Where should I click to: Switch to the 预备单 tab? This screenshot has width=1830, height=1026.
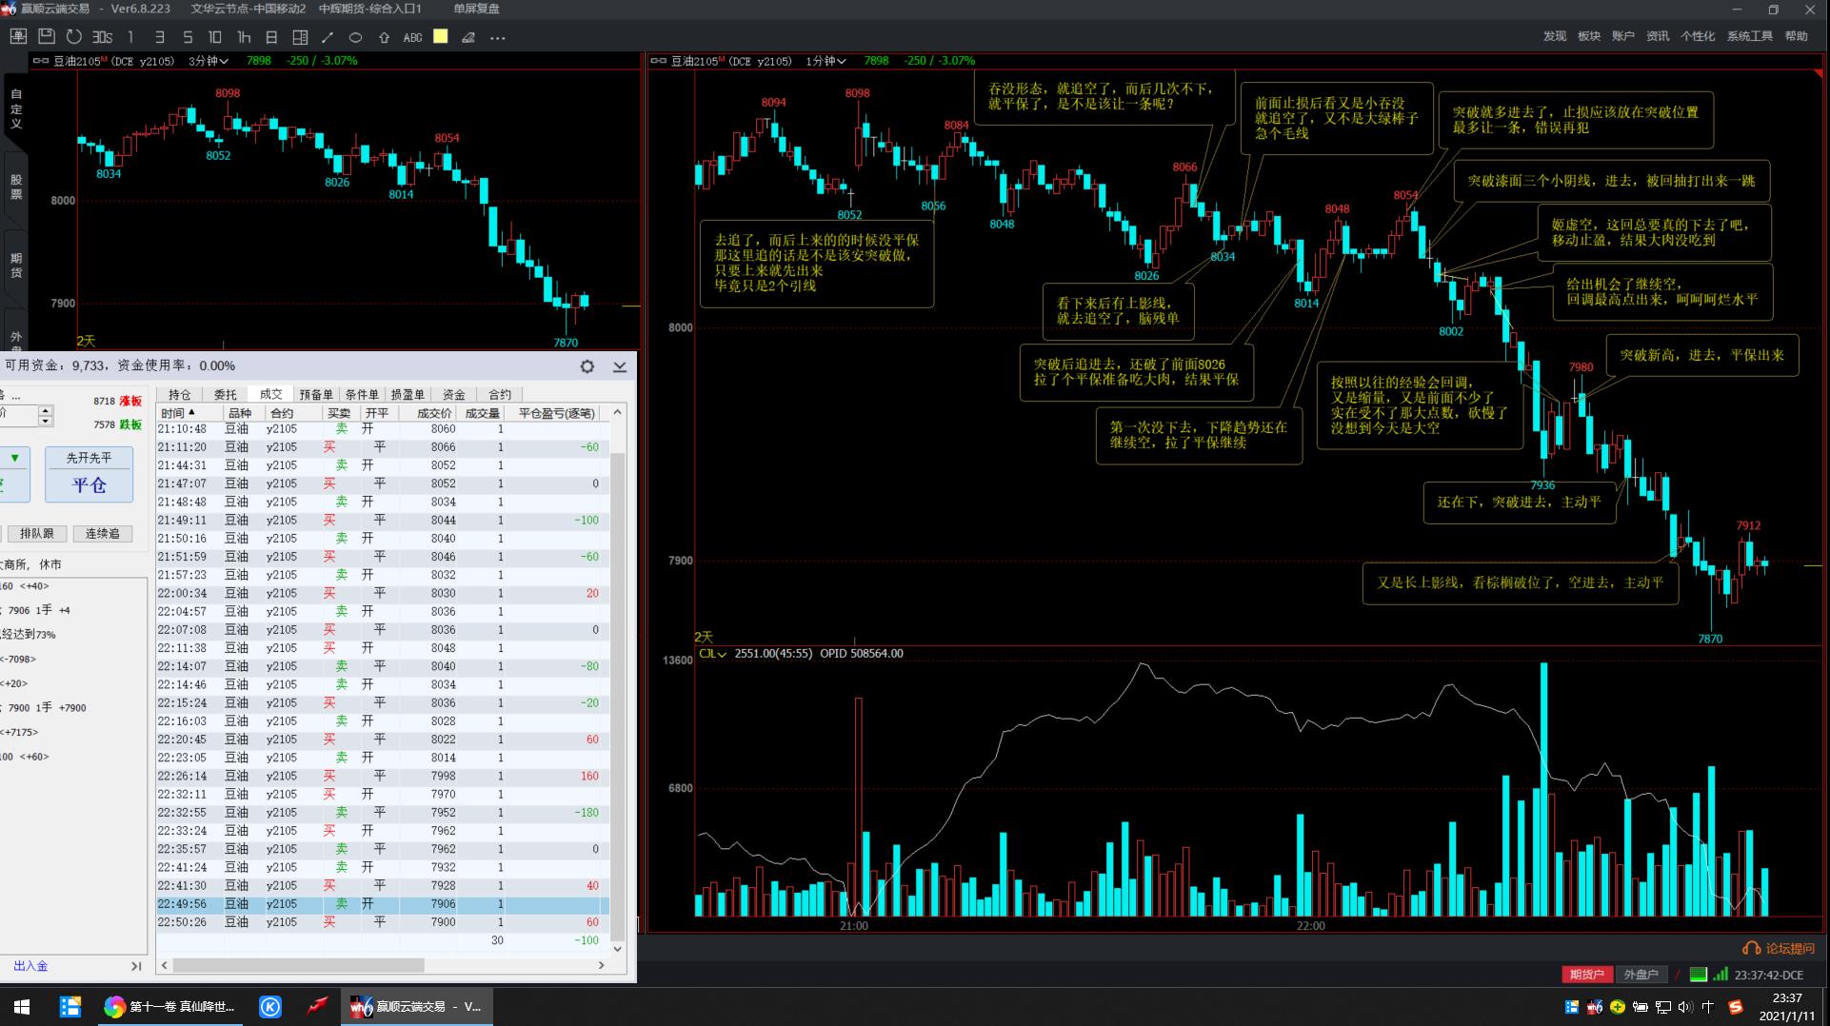tap(316, 394)
